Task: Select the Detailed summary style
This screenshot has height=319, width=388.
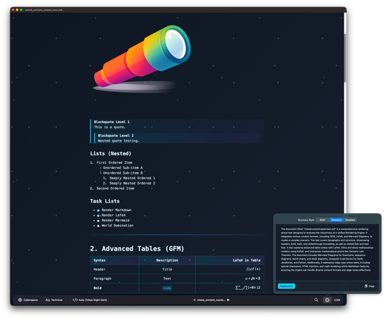Action: [350, 220]
